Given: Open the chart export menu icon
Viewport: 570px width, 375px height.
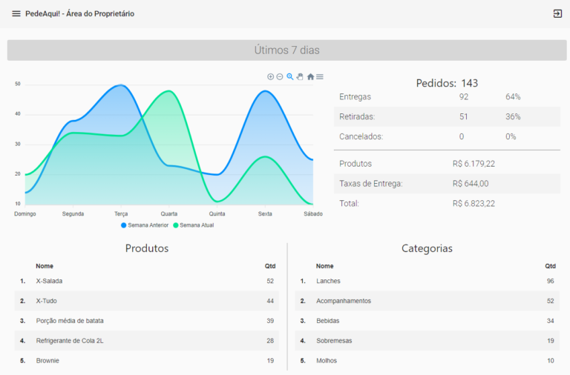Looking at the screenshot, I should click(320, 77).
